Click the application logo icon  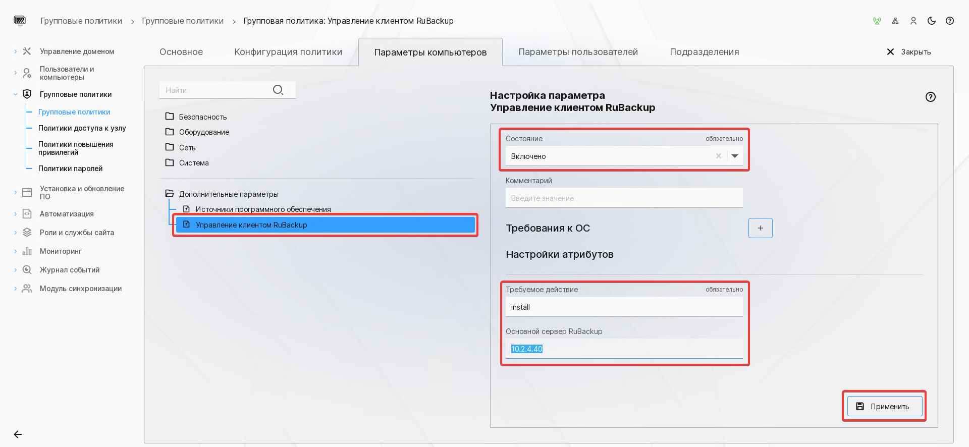pos(20,21)
